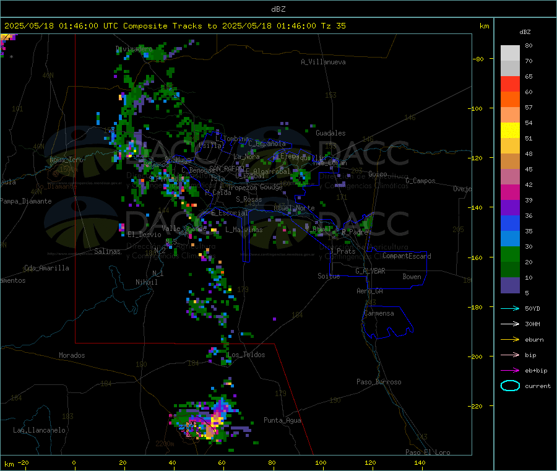The width and height of the screenshot is (557, 471).
Task: Click the G_Campos location label
Action: (x=420, y=181)
